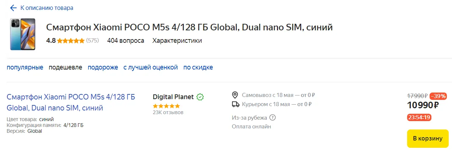Sort offers by «подороже»
The image size is (452, 154).
(x=103, y=67)
